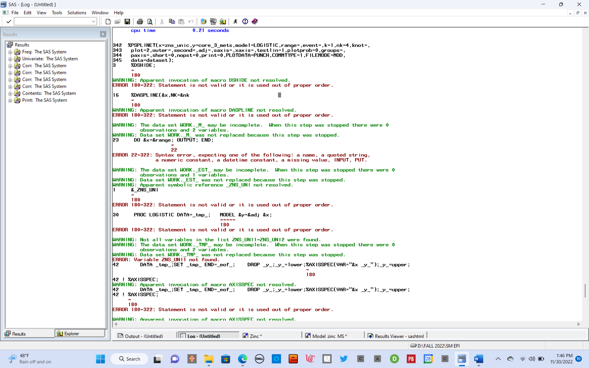Click the Submit running-man icon

pos(235,21)
